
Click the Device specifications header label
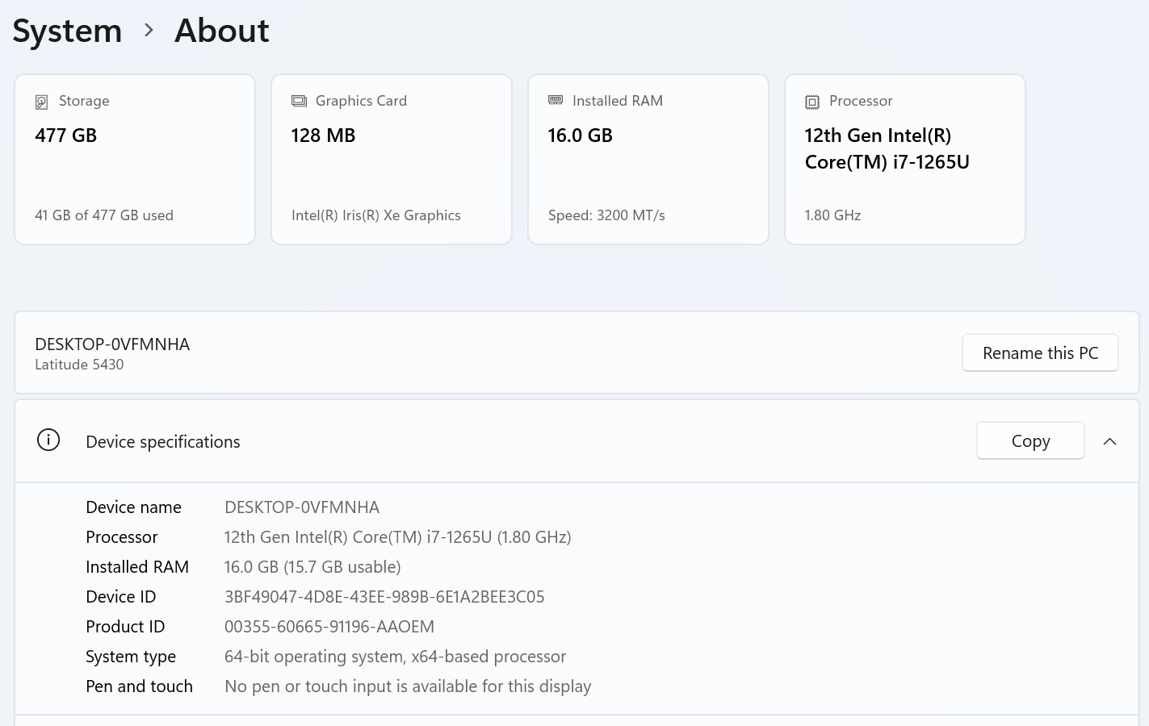click(163, 442)
